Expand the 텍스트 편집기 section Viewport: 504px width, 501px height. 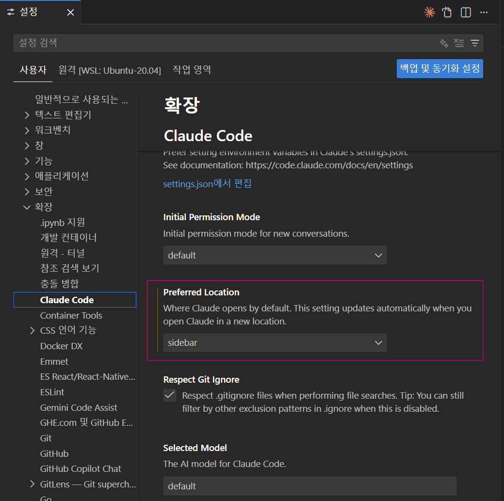click(27, 115)
